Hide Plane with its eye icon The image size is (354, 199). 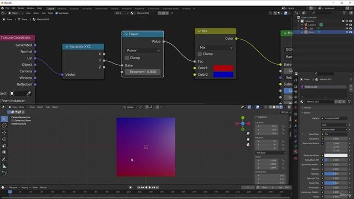[x=347, y=32]
